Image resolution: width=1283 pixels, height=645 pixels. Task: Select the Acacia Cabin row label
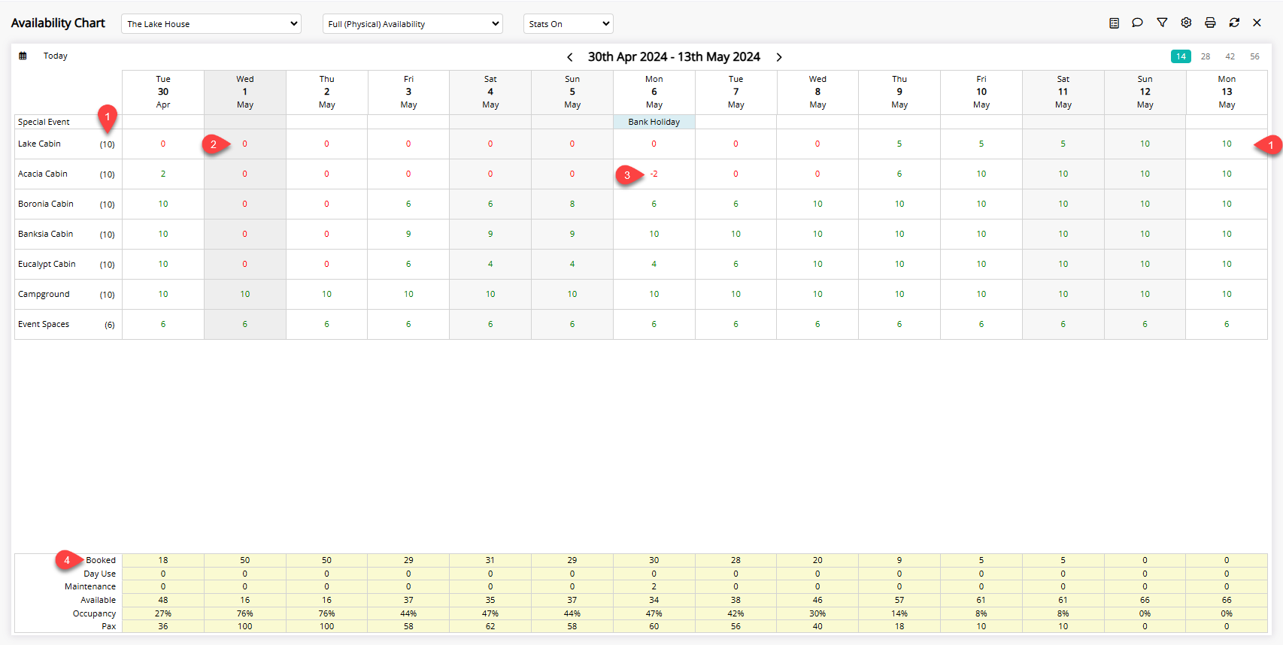[x=43, y=174]
